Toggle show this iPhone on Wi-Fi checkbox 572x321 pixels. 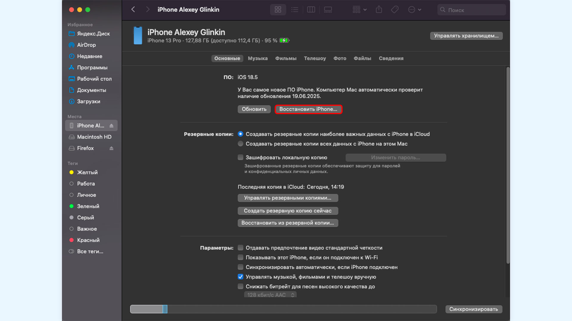click(240, 257)
